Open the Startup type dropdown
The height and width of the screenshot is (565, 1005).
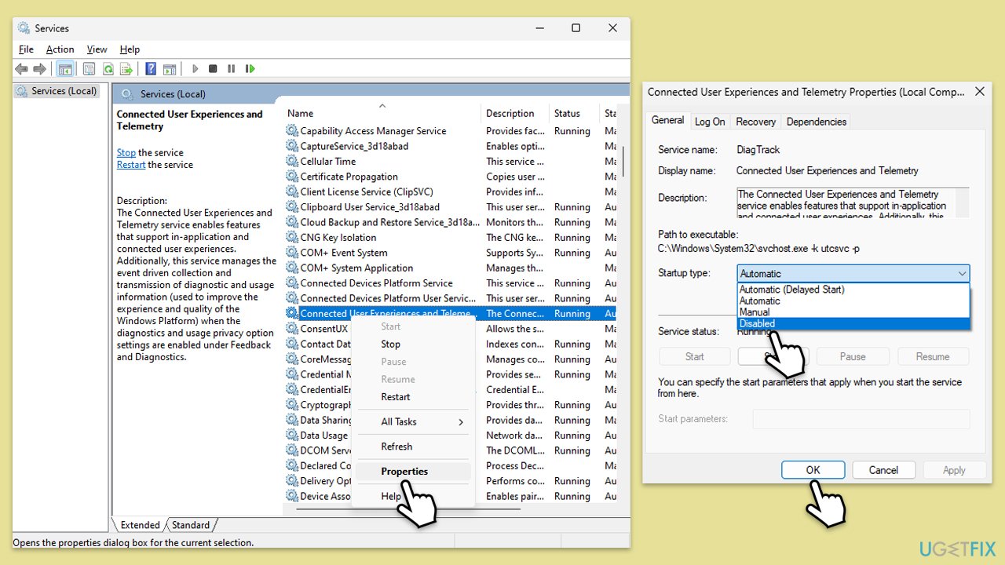pyautogui.click(x=853, y=274)
